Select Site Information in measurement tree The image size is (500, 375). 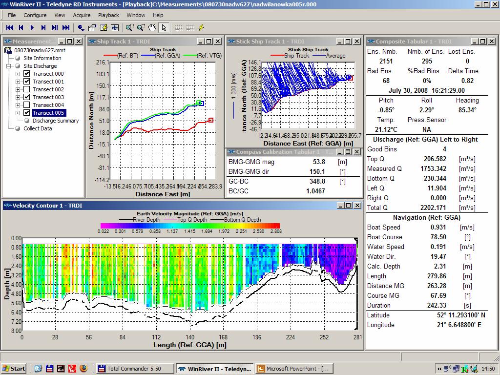tap(42, 58)
